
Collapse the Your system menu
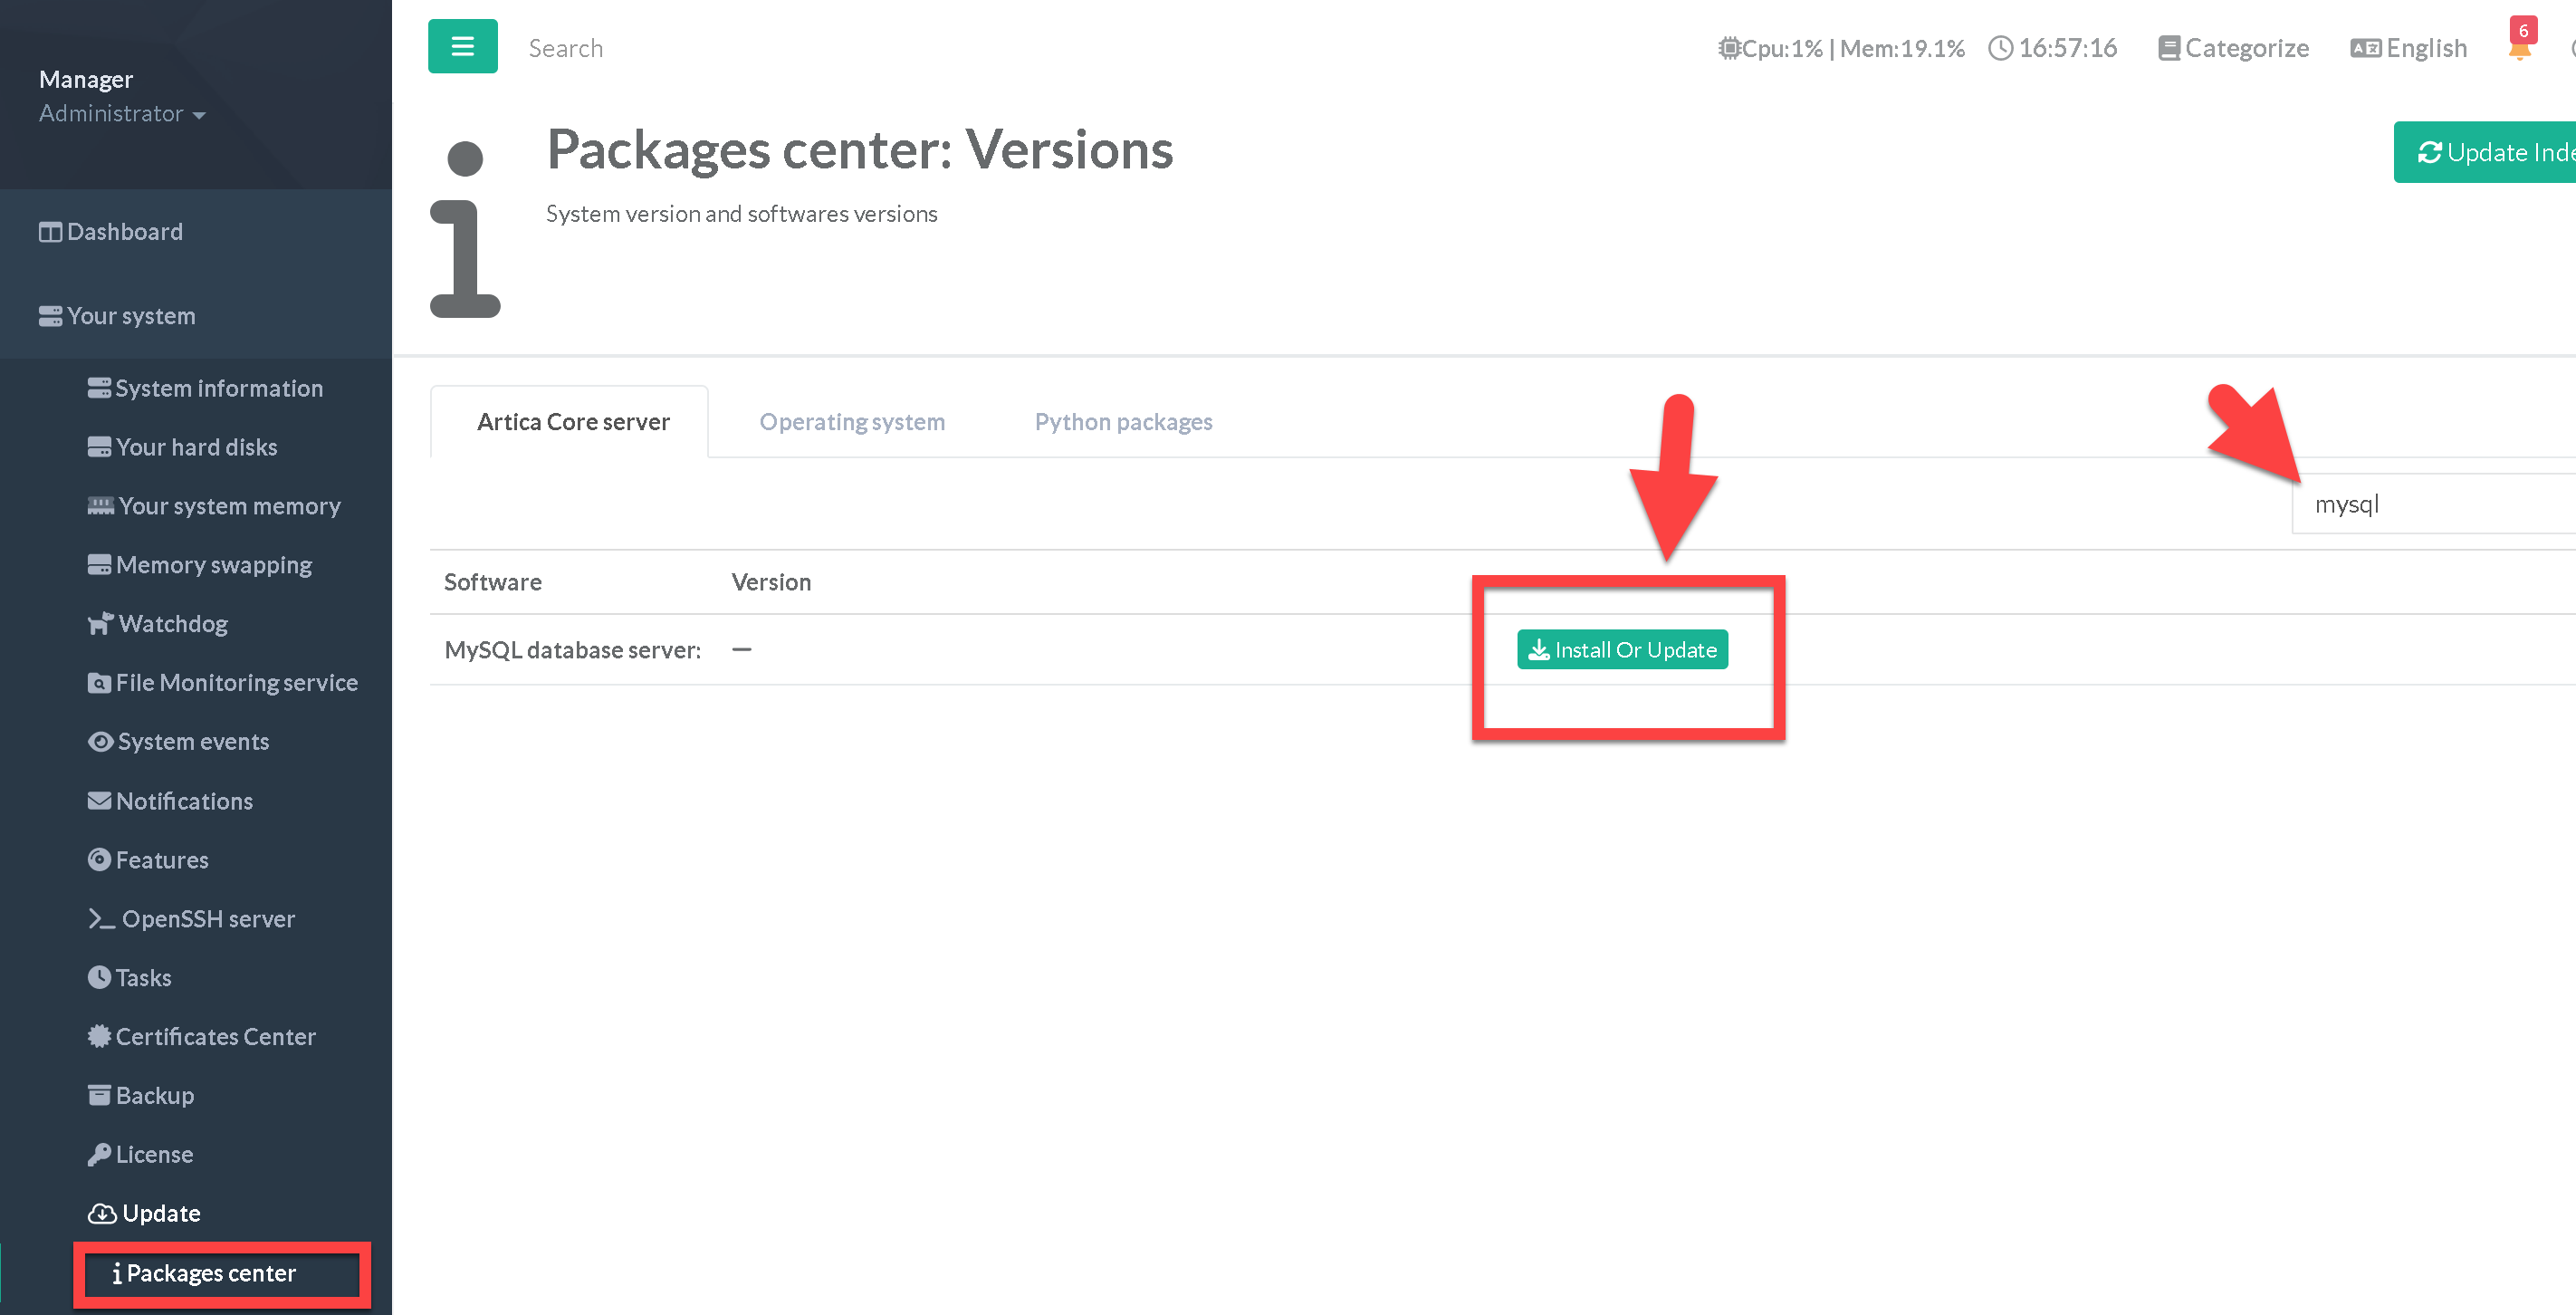pyautogui.click(x=130, y=316)
